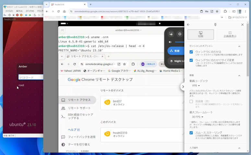Click the red shutdown icon in Hyper-V toolbar

click(x=17, y=15)
